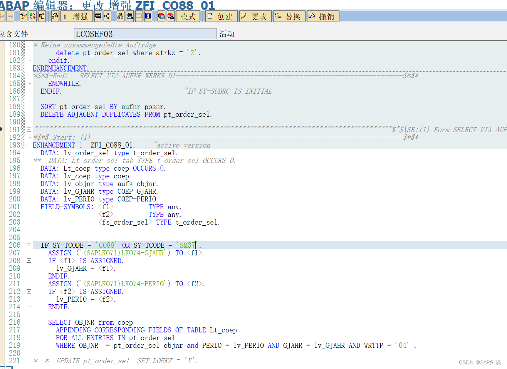The height and width of the screenshot is (369, 507).
Task: Click the 模式 pattern button
Action: pyautogui.click(x=188, y=16)
